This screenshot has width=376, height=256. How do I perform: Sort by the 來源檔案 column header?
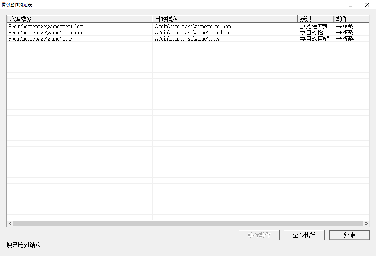tap(79, 19)
